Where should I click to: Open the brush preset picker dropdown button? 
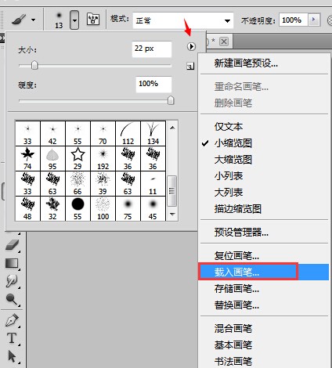tap(74, 20)
